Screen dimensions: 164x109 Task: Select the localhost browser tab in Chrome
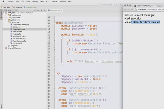(x=144, y=6)
